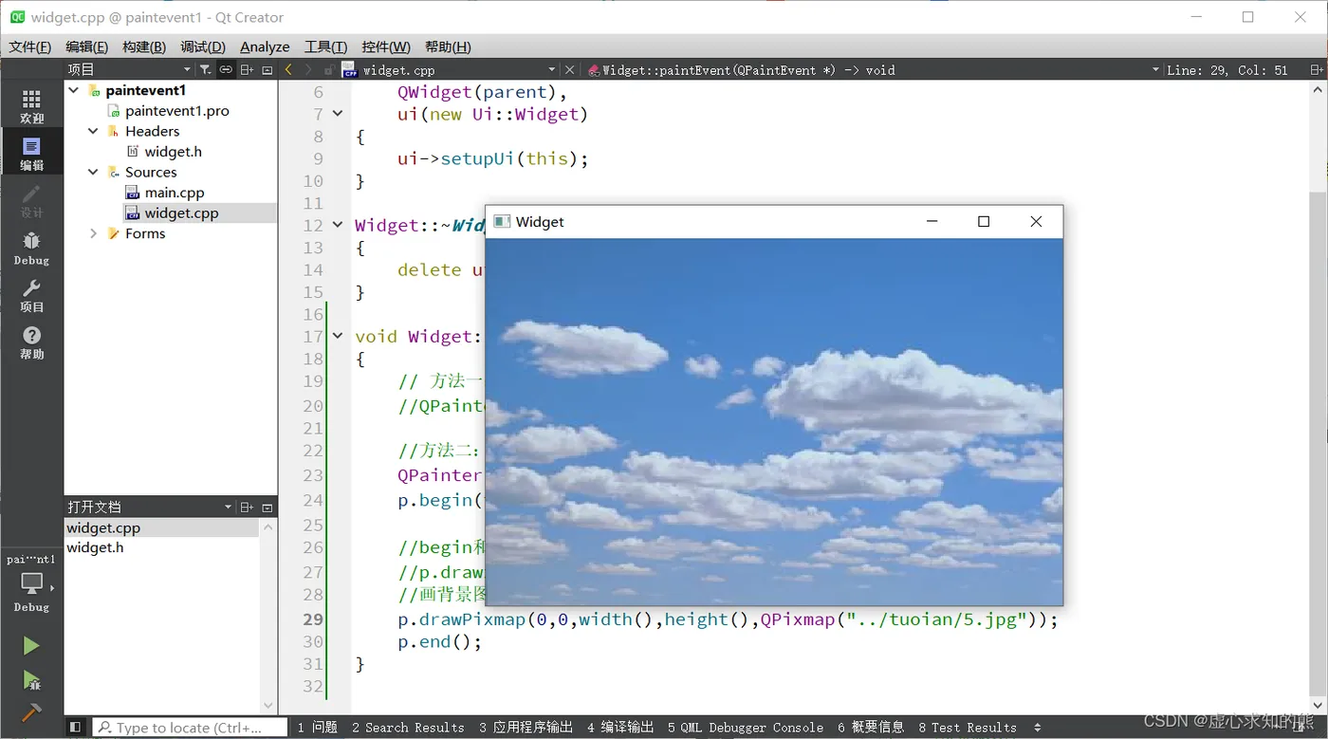Image resolution: width=1328 pixels, height=739 pixels.
Task: Collapse the fold arrow at line 17
Action: tap(338, 336)
